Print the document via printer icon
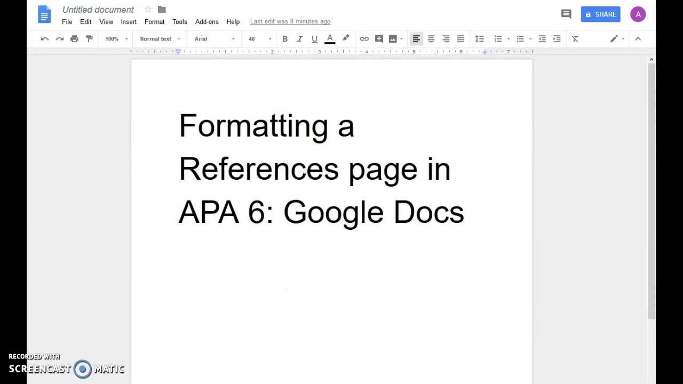Viewport: 683px width, 384px height. (74, 39)
